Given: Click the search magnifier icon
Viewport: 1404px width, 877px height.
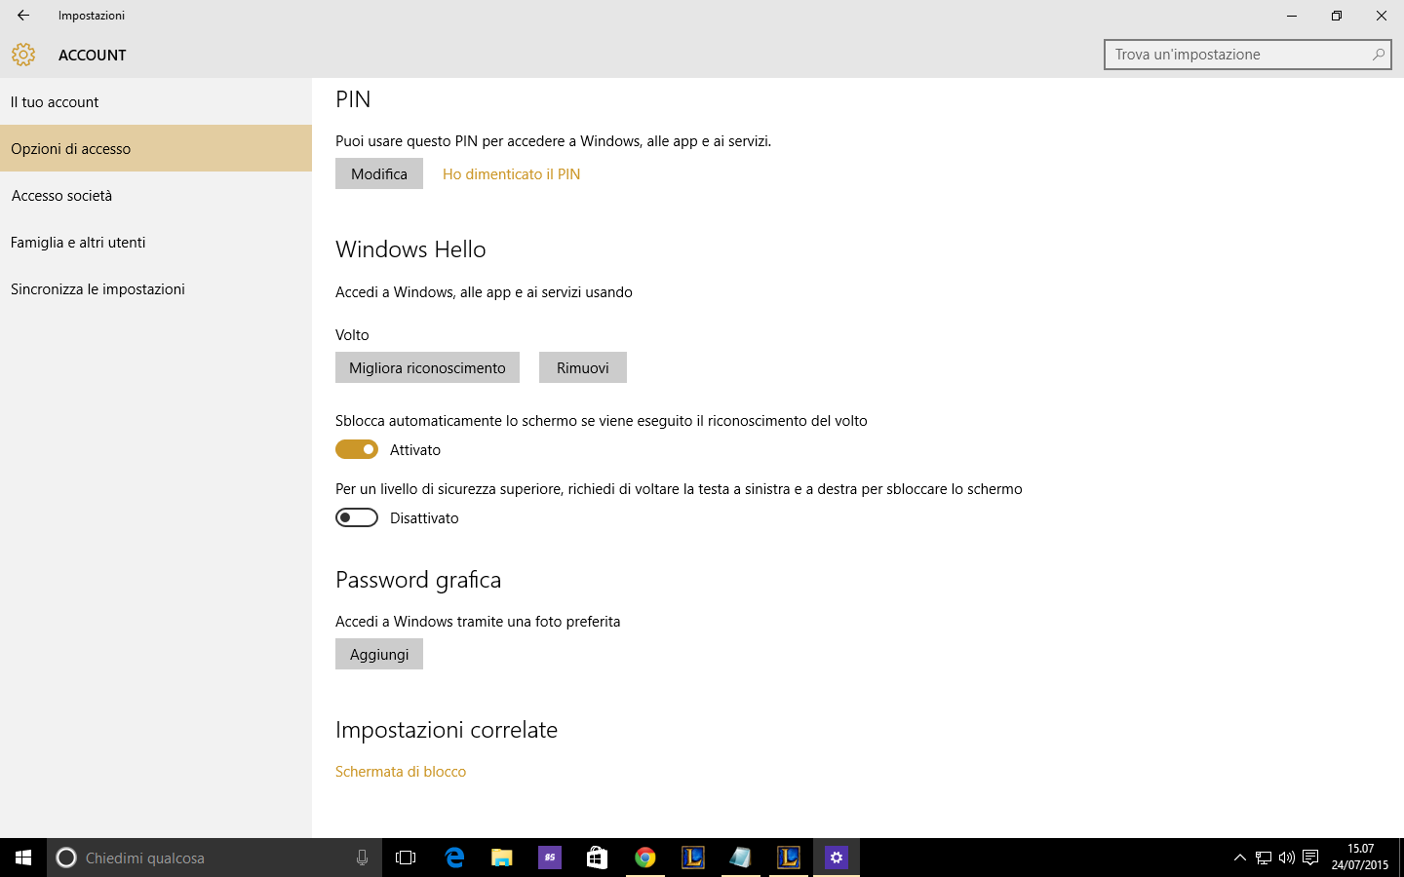Looking at the screenshot, I should click(1378, 55).
